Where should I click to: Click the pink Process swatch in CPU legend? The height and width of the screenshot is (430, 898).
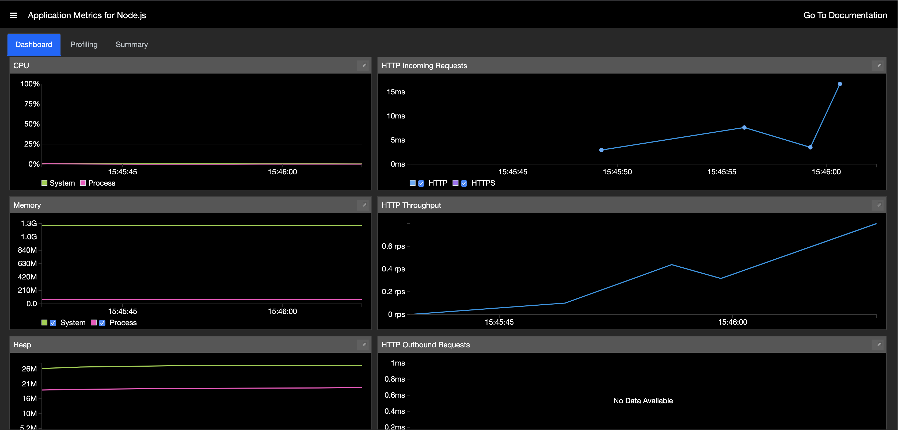83,183
